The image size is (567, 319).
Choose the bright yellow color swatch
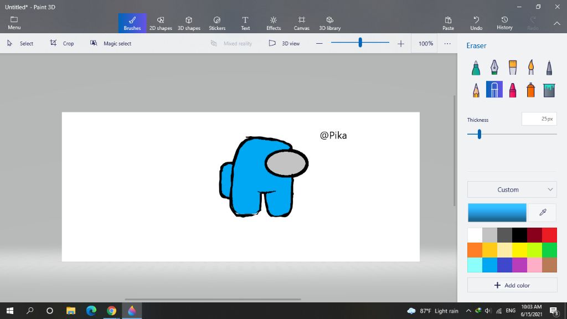point(519,250)
